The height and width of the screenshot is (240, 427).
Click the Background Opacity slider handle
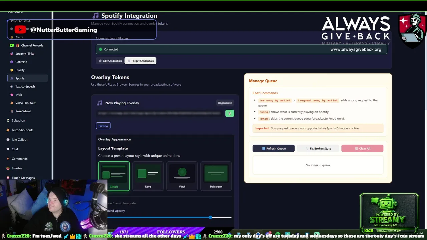[x=210, y=217]
